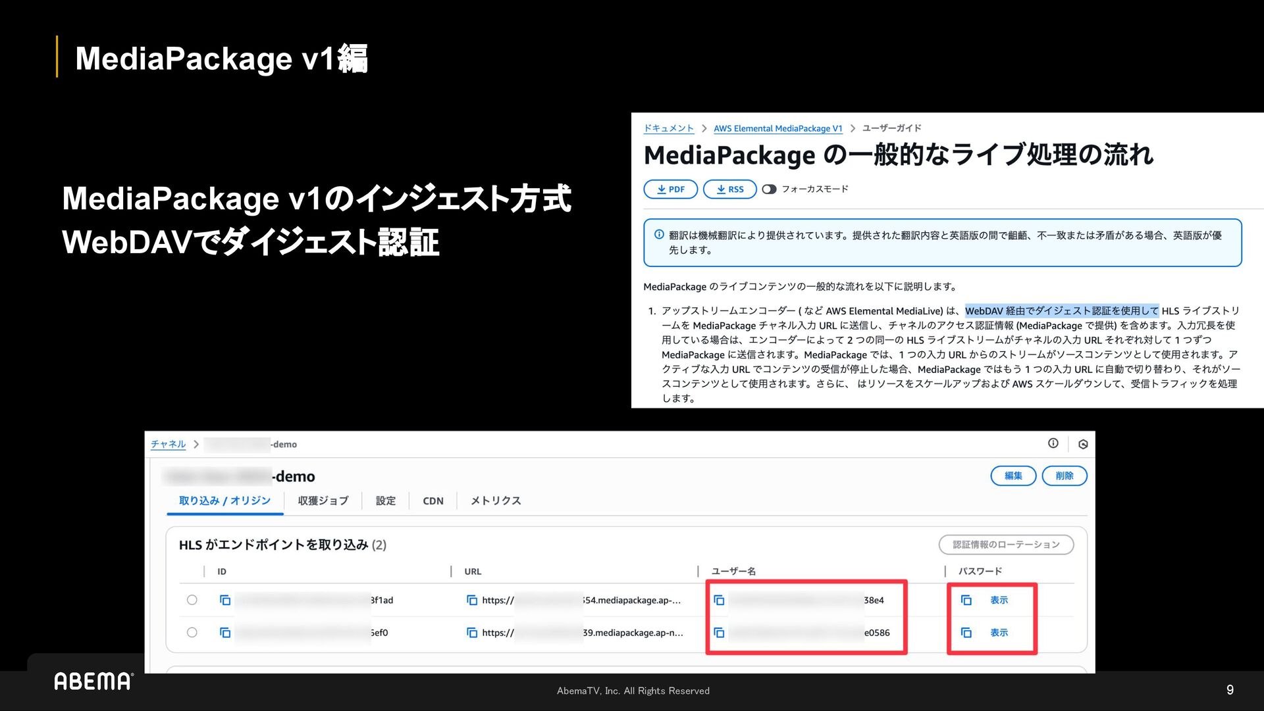Screen dimensions: 1264x711
Task: Click the clock icon at console top right
Action: click(x=1083, y=444)
